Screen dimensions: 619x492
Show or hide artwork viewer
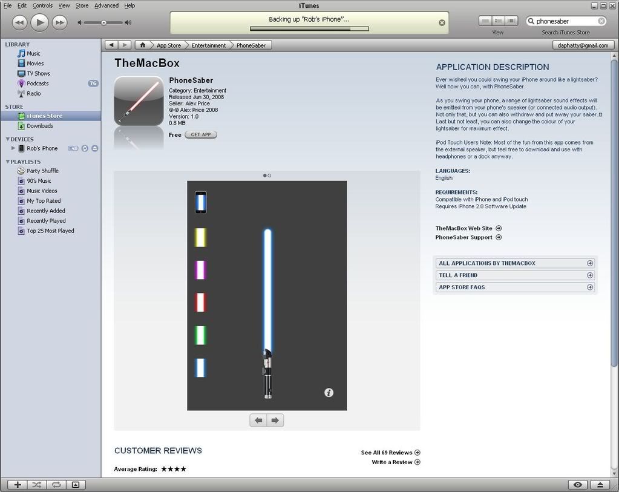coord(76,485)
